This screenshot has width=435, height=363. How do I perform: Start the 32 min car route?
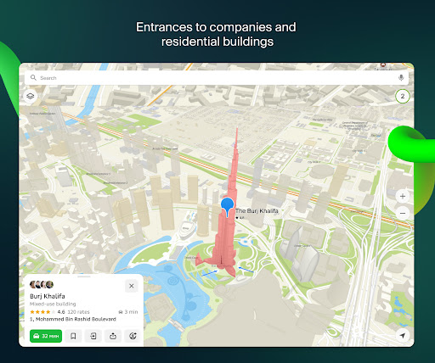(46, 336)
